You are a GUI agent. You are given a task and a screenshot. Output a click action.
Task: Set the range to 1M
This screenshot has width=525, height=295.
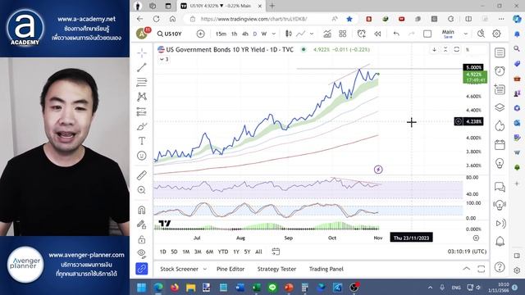coord(186,252)
